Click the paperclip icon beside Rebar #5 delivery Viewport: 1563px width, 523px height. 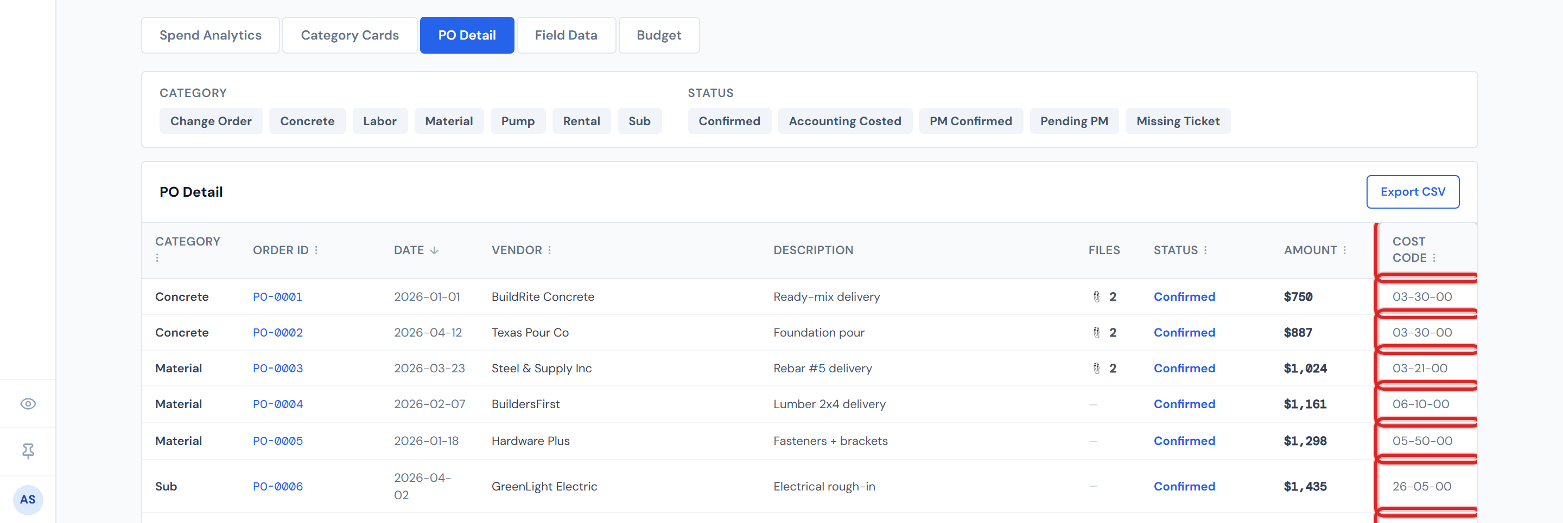tap(1096, 368)
